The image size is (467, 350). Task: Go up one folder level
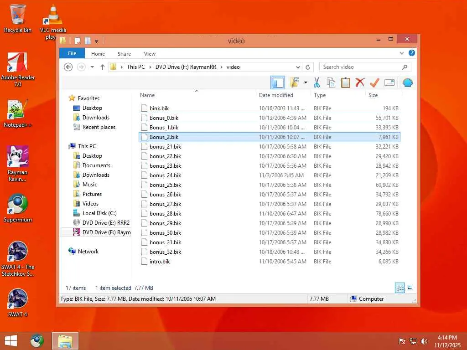click(103, 67)
